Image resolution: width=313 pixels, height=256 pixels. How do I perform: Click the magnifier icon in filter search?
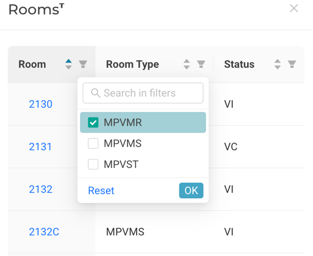click(95, 93)
